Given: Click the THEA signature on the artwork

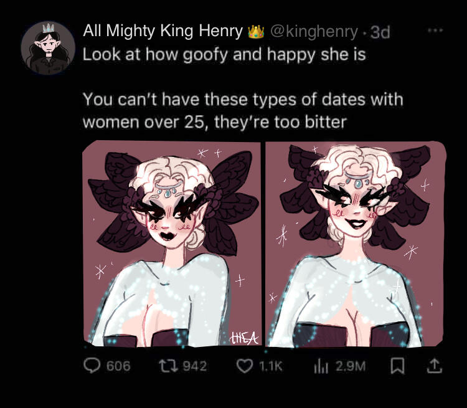Looking at the screenshot, I should (x=244, y=337).
